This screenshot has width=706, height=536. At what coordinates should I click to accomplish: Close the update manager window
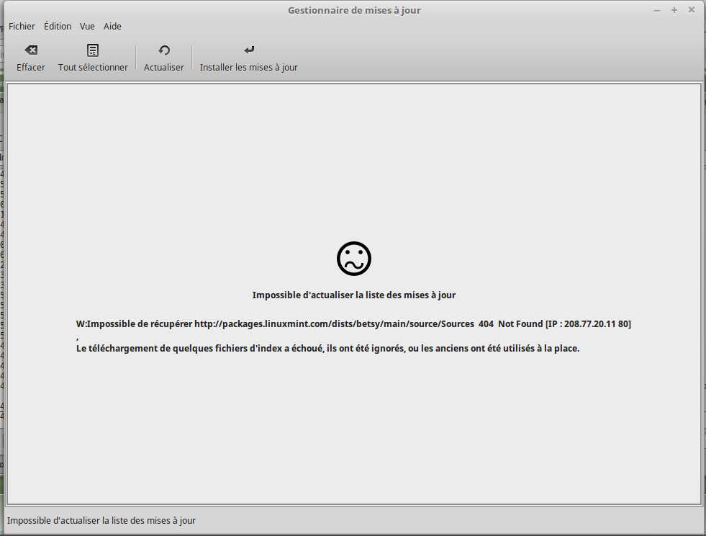tap(692, 10)
